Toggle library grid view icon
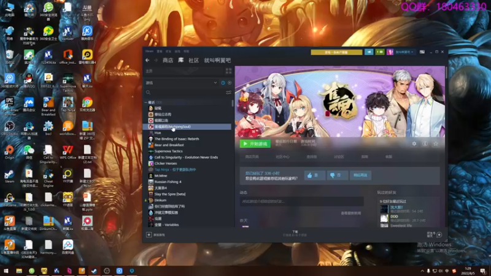This screenshot has width=491, height=276. coord(228,71)
